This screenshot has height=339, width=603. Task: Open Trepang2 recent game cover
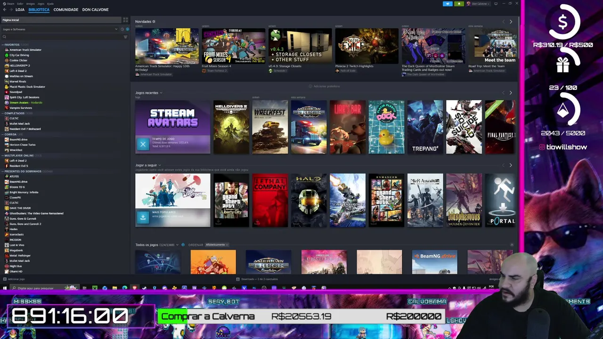click(x=425, y=127)
